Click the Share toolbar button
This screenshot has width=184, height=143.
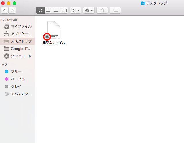[102, 10]
